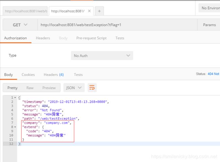
Task: Click the request URL input field
Action: [117, 25]
